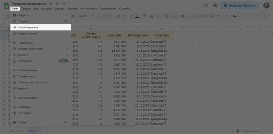The width and height of the screenshot is (273, 134).
Task: Open the text color picker
Action: tap(137, 16)
